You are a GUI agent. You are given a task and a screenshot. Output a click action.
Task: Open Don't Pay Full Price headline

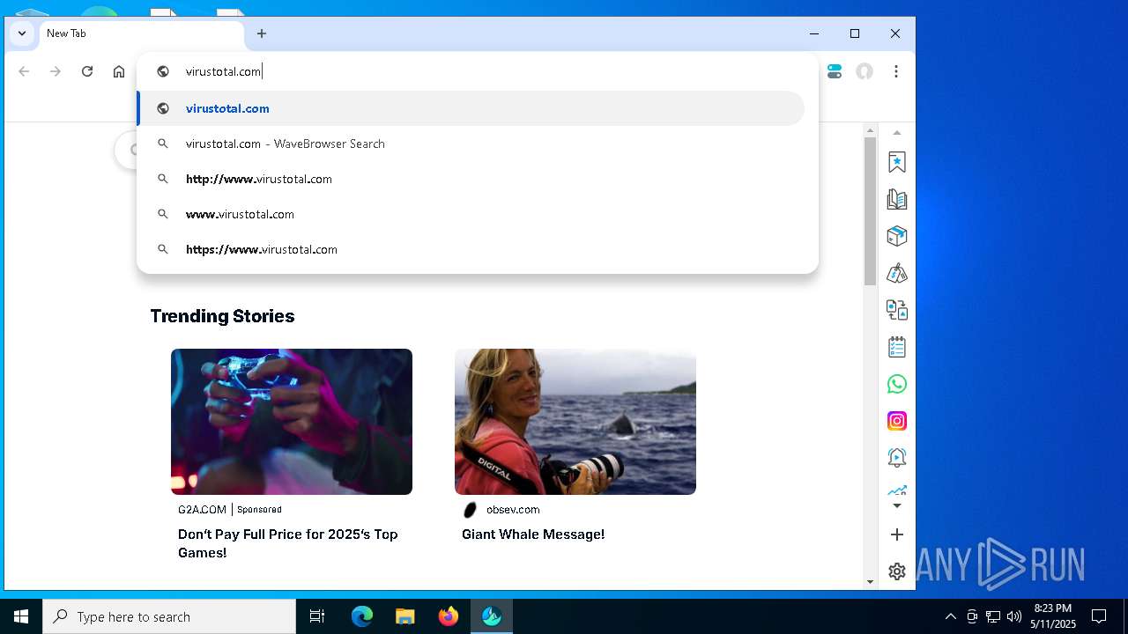(x=288, y=543)
